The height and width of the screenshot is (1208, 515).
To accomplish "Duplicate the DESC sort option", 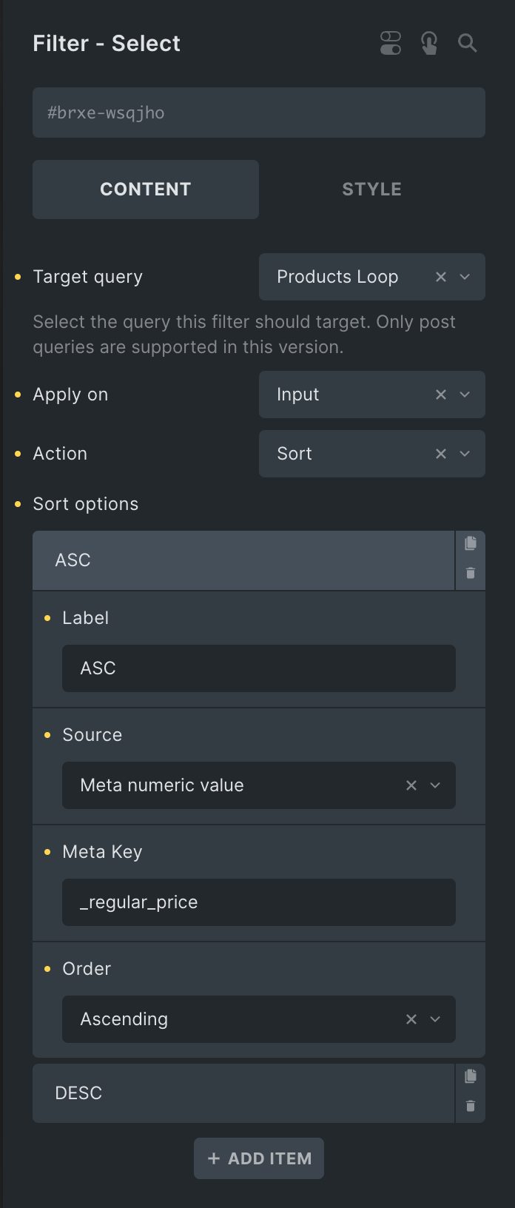I will point(470,1077).
